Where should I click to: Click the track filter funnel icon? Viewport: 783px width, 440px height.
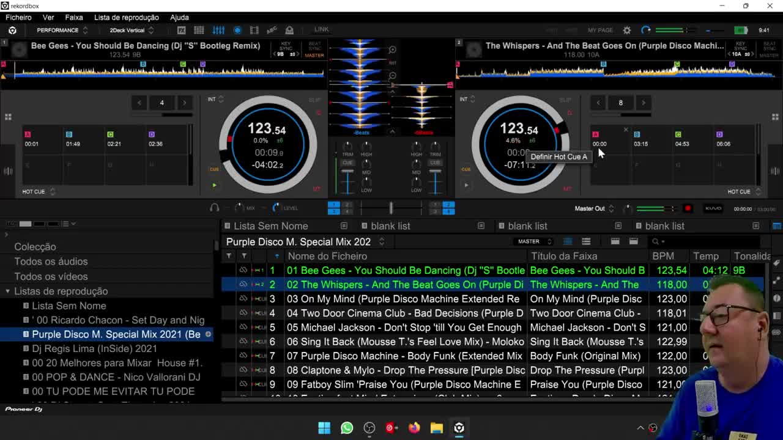[x=229, y=256]
